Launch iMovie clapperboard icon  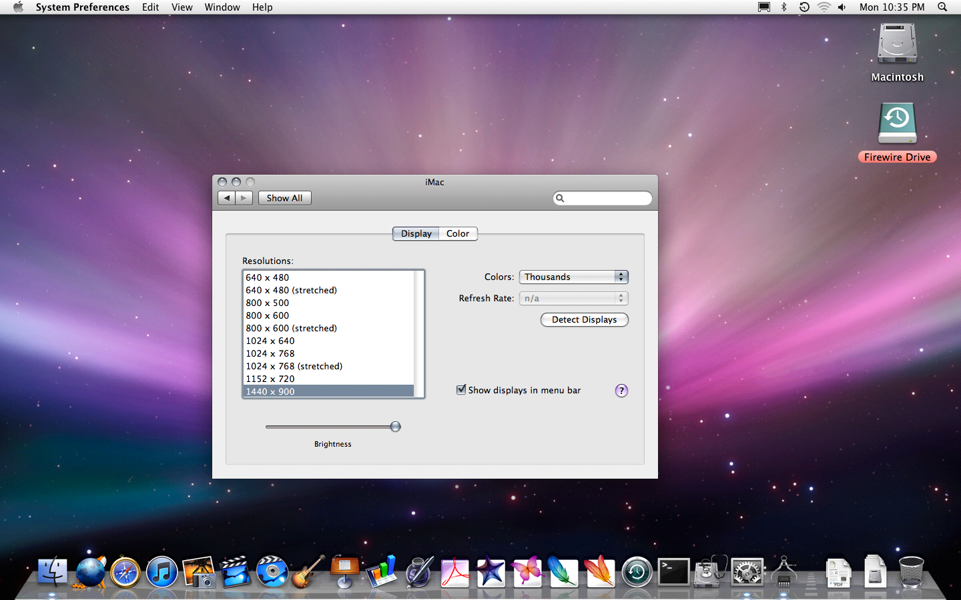[x=235, y=572]
